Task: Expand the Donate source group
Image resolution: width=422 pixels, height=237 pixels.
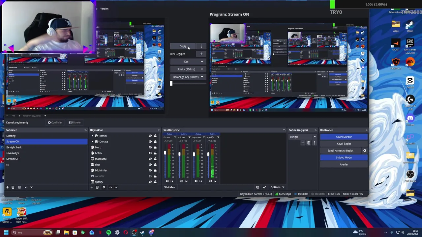Action: 92,142
